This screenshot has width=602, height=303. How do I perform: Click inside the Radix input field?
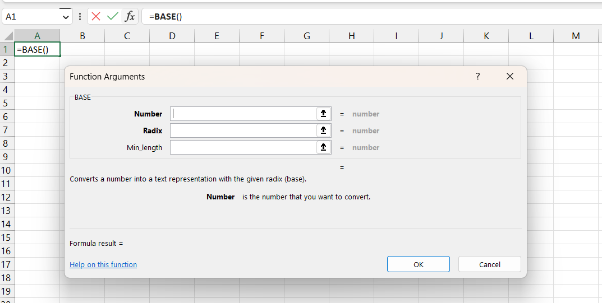tap(243, 130)
